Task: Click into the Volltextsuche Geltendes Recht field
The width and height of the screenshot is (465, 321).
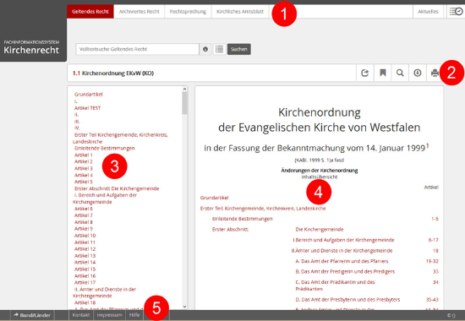Action: (137, 49)
